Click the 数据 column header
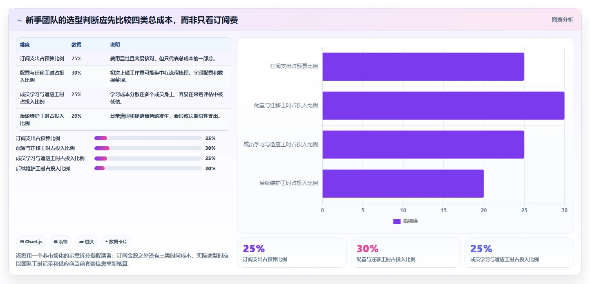Image resolution: width=590 pixels, height=284 pixels. click(76, 45)
